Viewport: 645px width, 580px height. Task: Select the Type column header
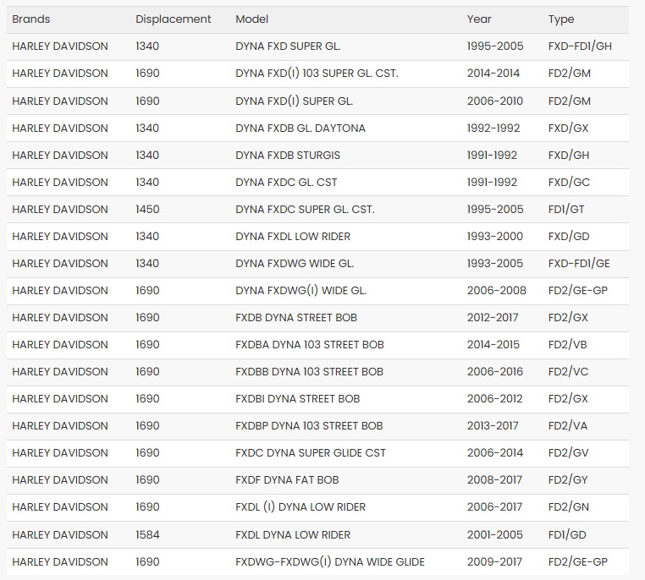coord(561,19)
